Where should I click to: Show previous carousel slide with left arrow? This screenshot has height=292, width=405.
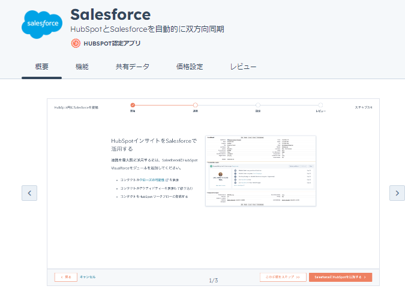coord(29,193)
